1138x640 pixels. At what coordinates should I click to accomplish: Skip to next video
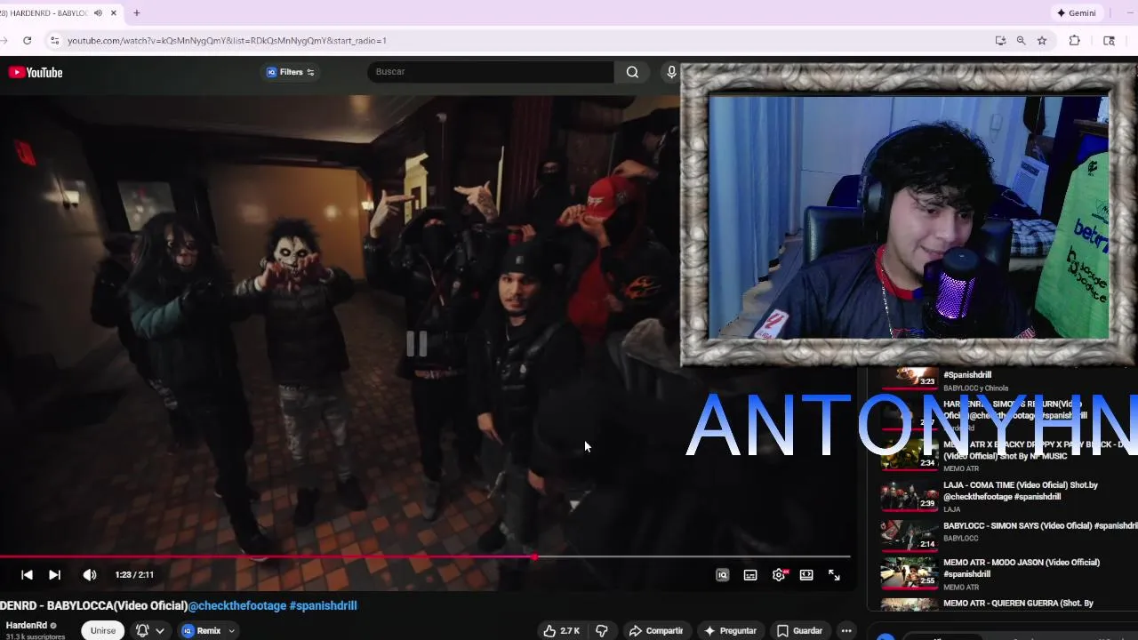coord(54,575)
